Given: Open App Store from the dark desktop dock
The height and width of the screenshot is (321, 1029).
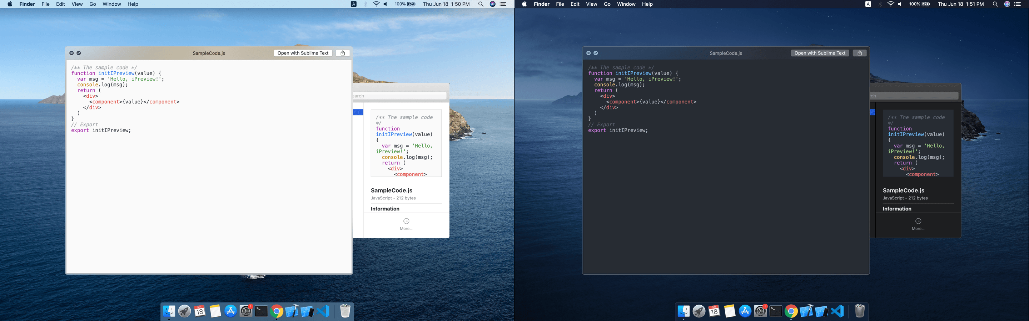Looking at the screenshot, I should point(745,311).
